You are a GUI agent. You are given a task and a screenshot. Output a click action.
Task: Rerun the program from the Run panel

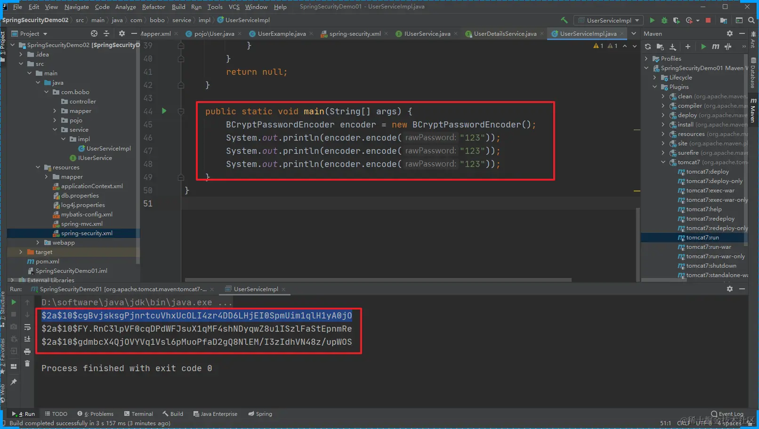pyautogui.click(x=14, y=302)
